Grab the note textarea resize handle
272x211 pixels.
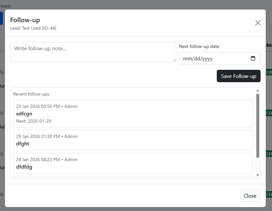[x=174, y=60]
